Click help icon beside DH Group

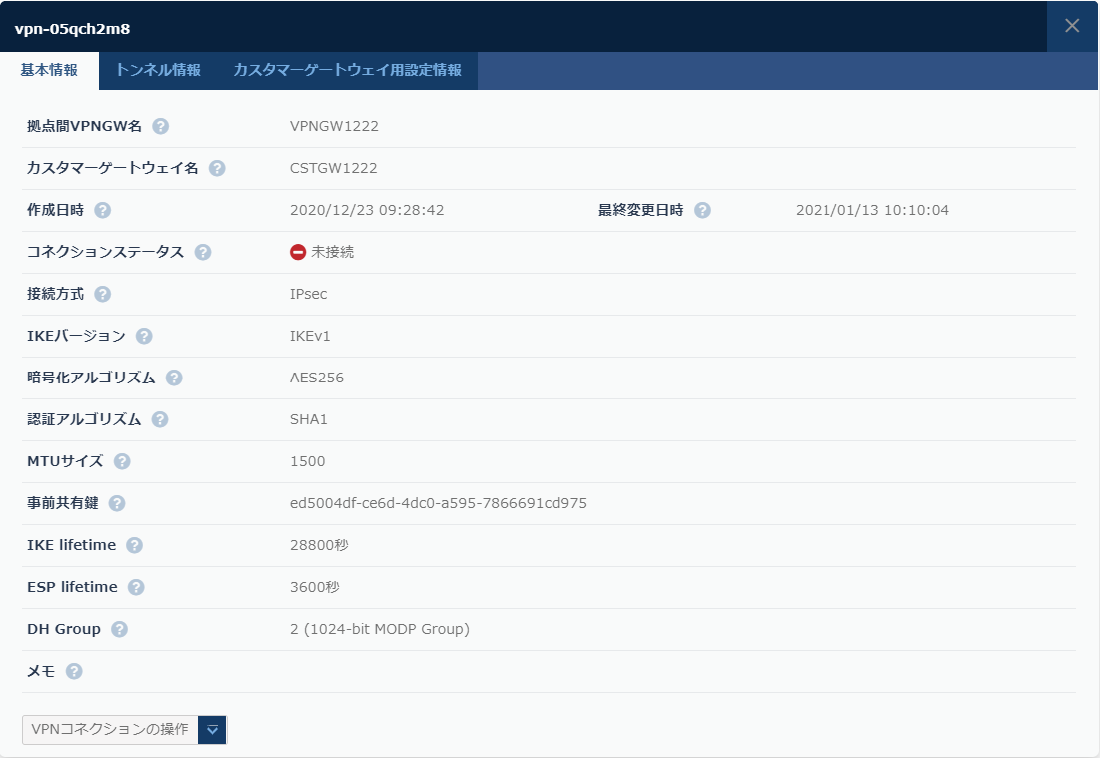click(x=120, y=629)
